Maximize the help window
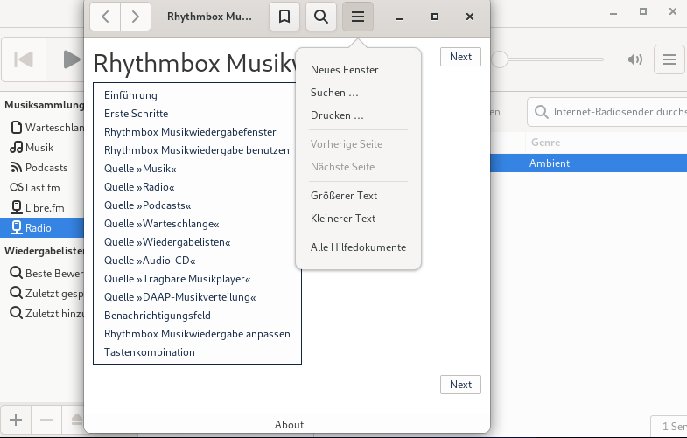687x438 pixels. pyautogui.click(x=435, y=17)
